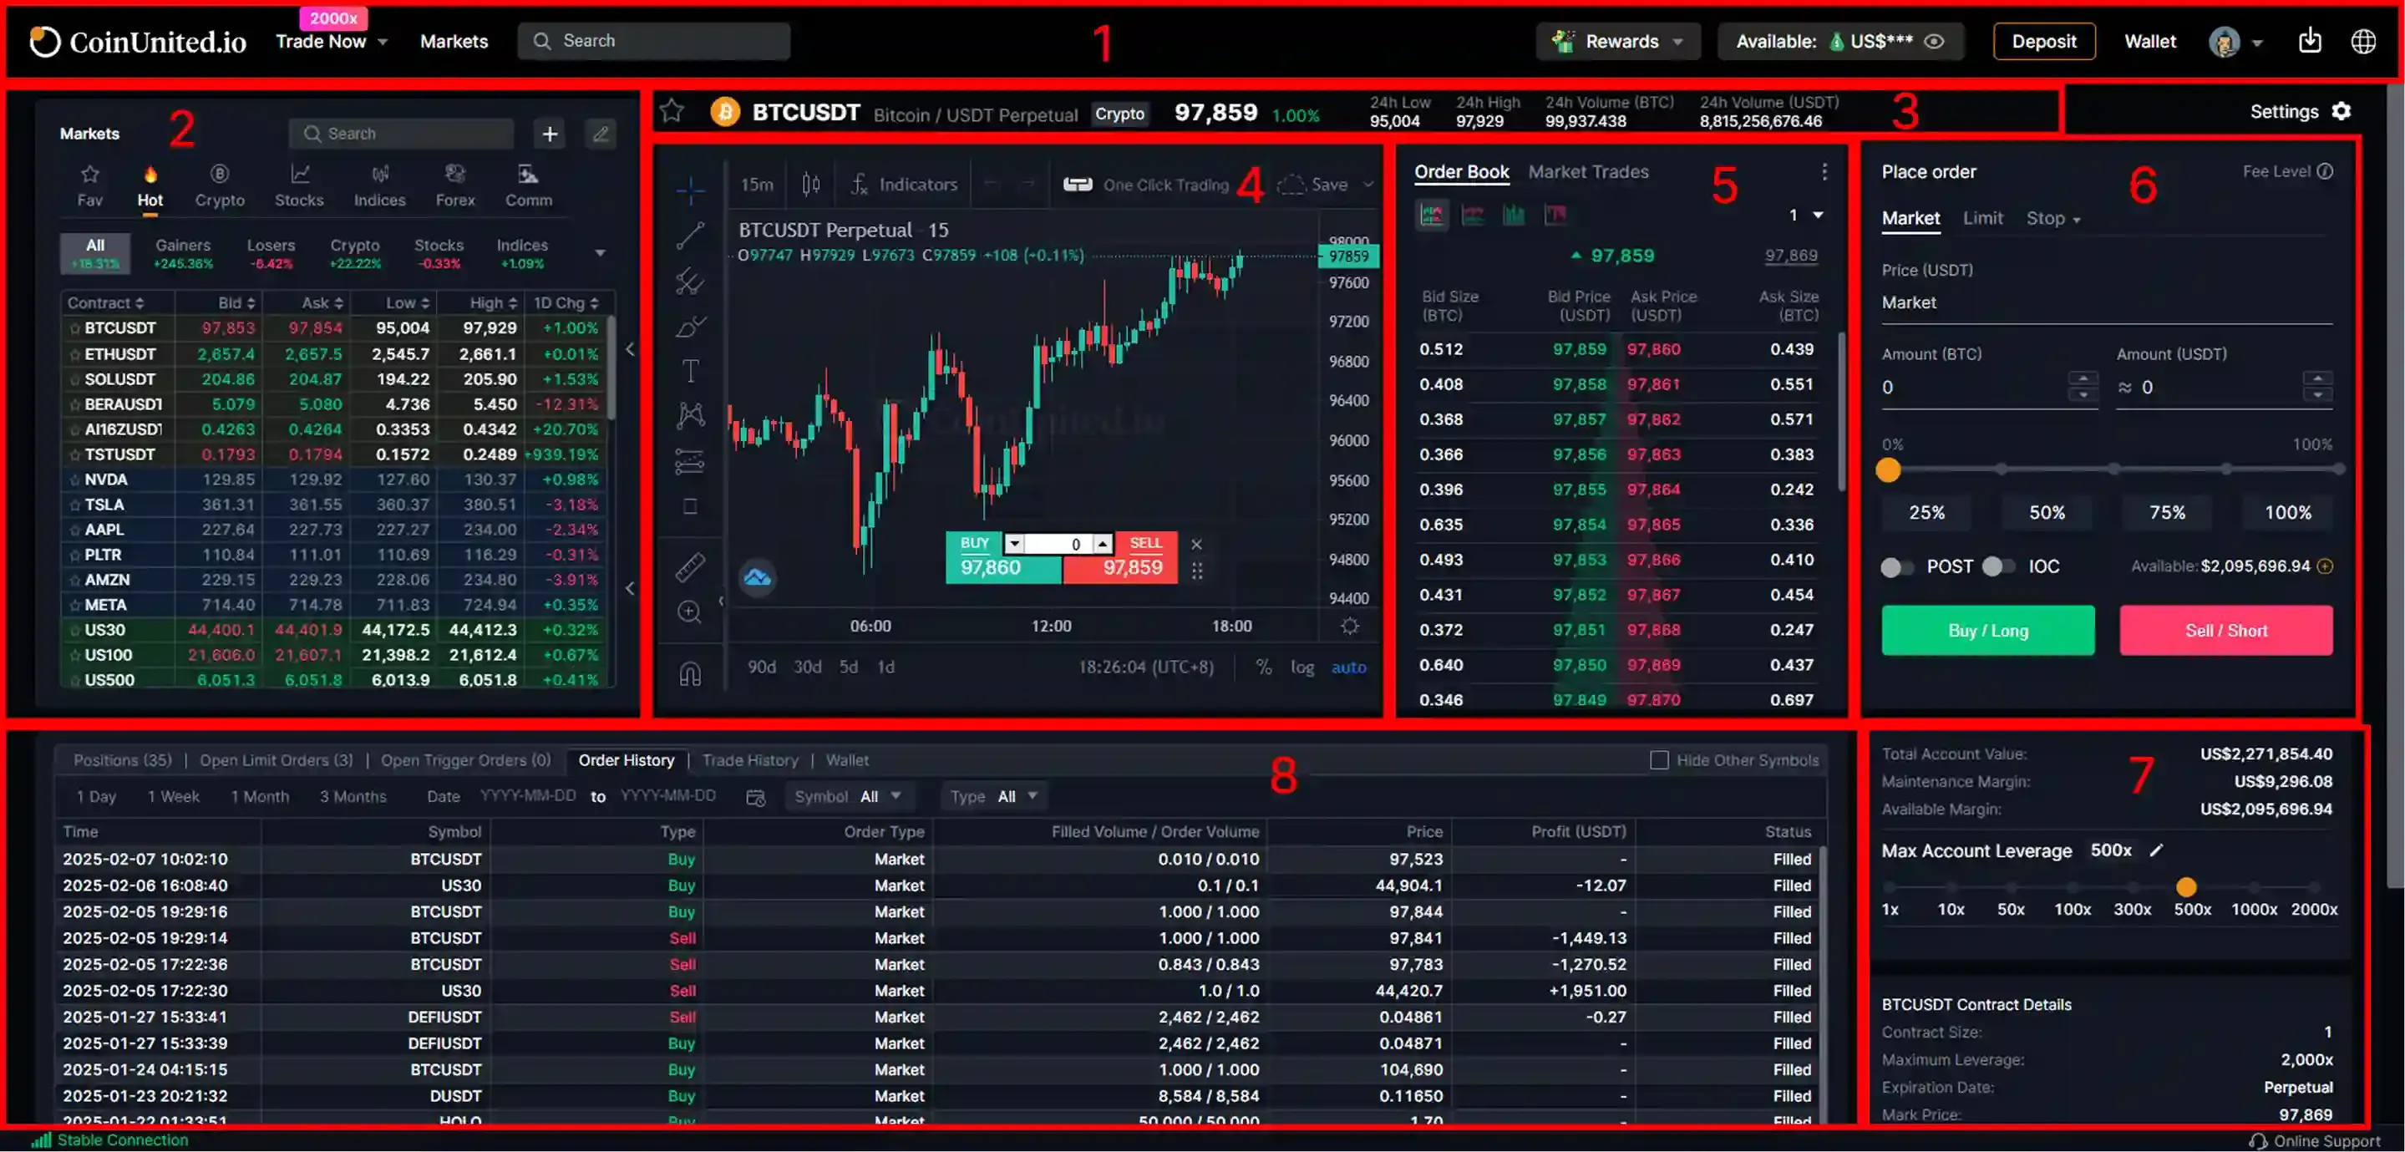Viewport: 2405px width, 1152px height.
Task: Toggle log scale on chart
Action: pos(1301,667)
